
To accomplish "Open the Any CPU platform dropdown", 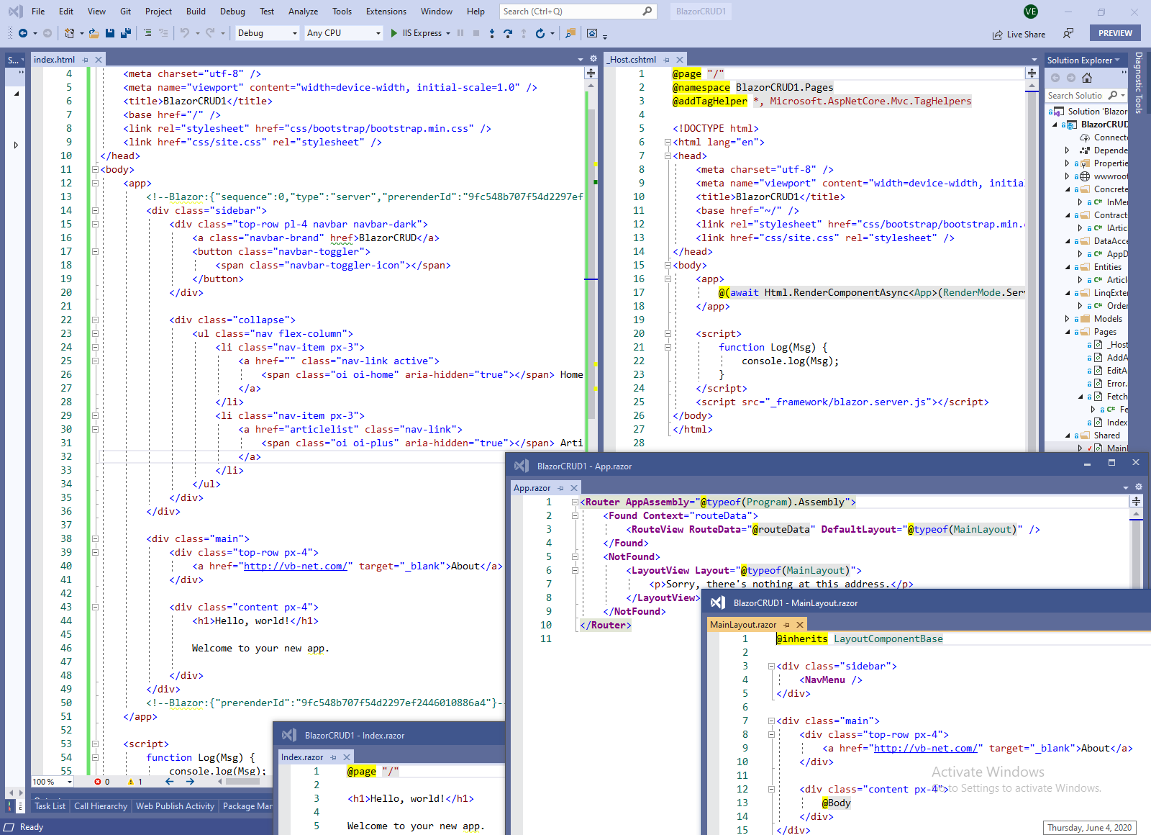I will 344,33.
